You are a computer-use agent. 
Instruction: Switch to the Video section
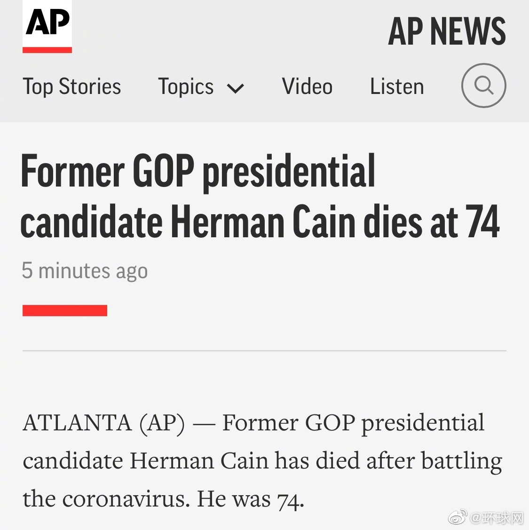[307, 87]
